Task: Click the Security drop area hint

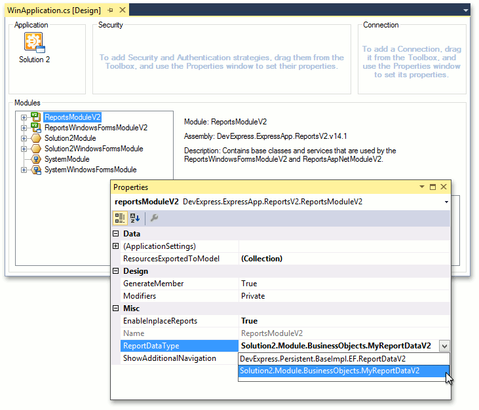Action: point(221,62)
